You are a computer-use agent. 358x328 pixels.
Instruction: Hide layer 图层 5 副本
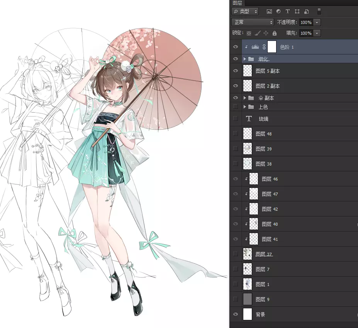[236, 71]
